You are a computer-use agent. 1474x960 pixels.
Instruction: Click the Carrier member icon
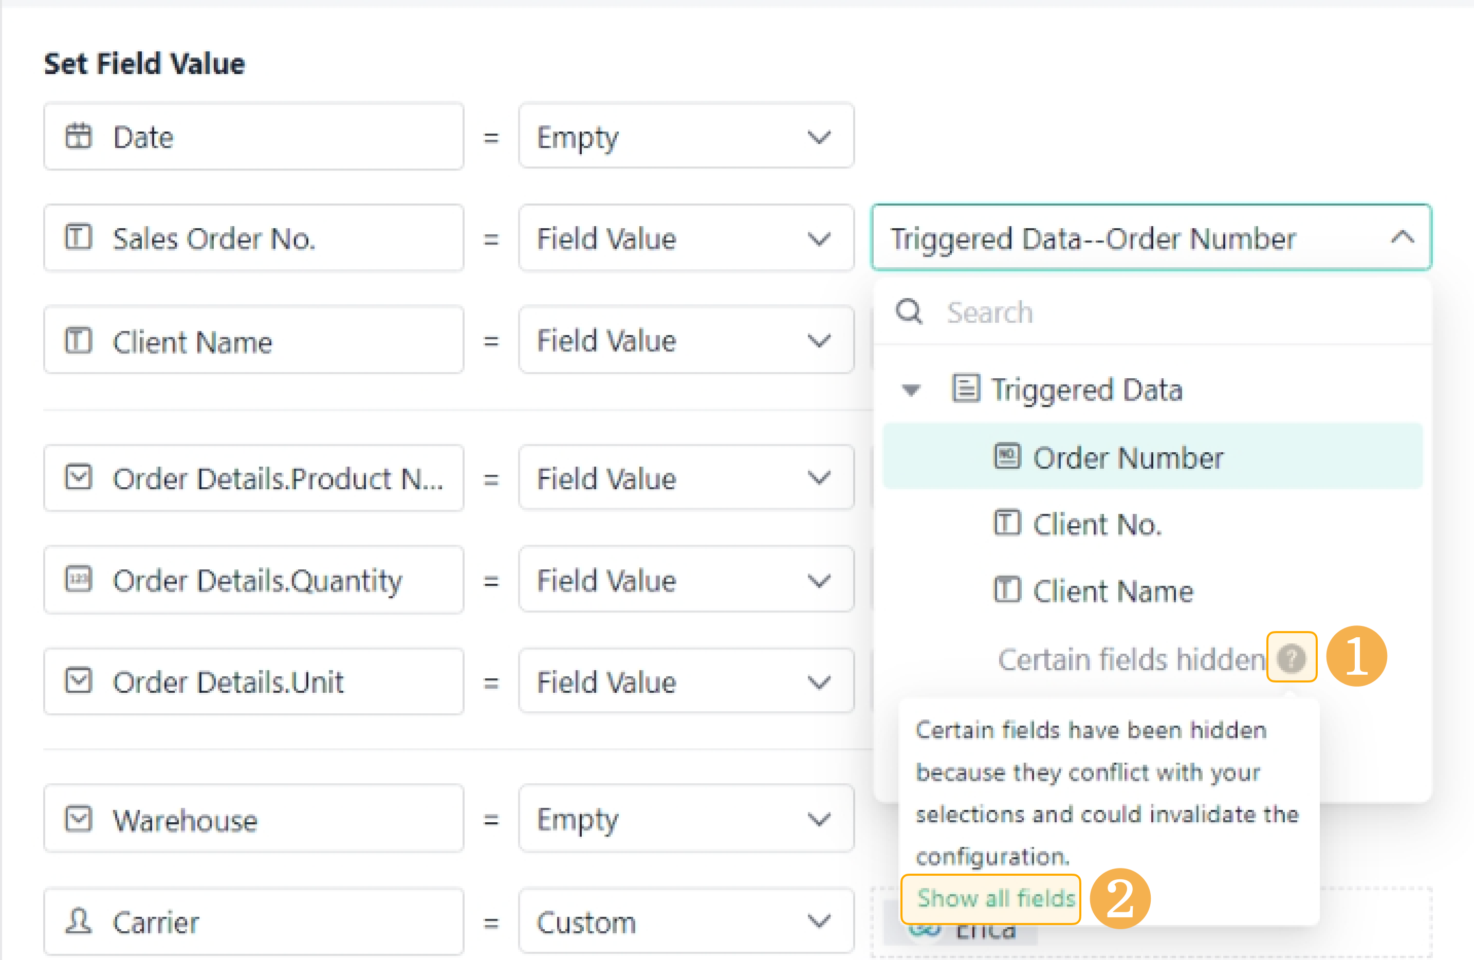click(79, 921)
